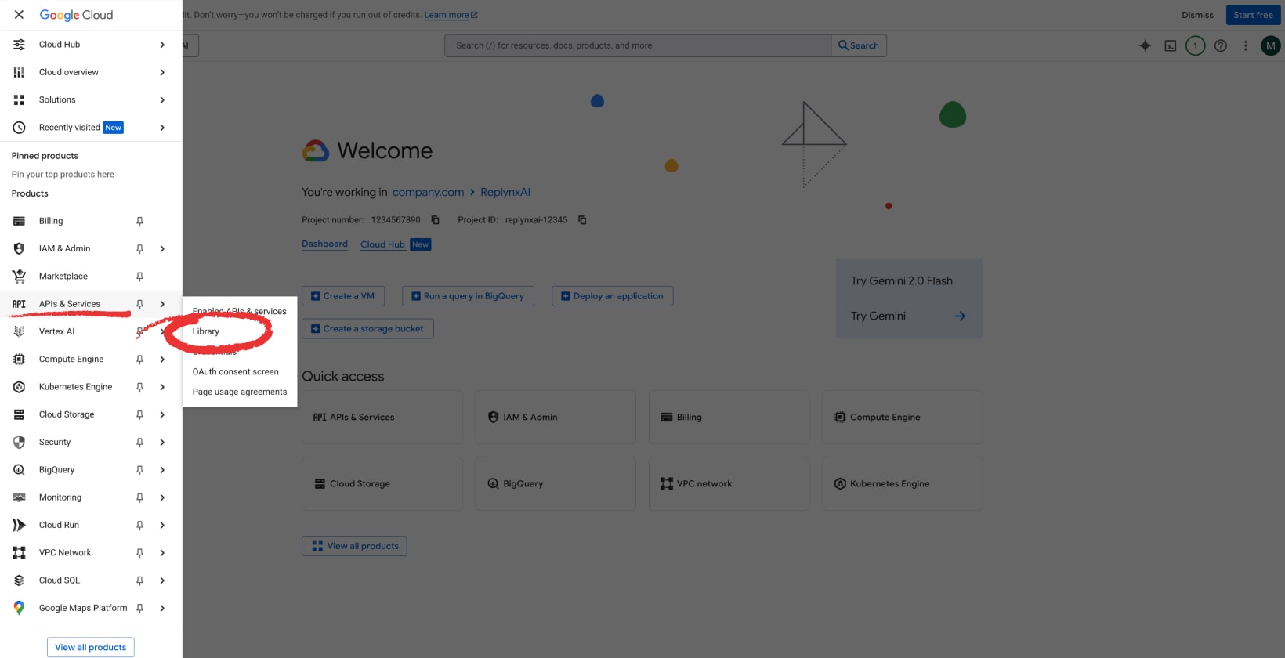Click the Vertex AI icon
Viewport: 1285px width, 658px height.
[x=19, y=331]
